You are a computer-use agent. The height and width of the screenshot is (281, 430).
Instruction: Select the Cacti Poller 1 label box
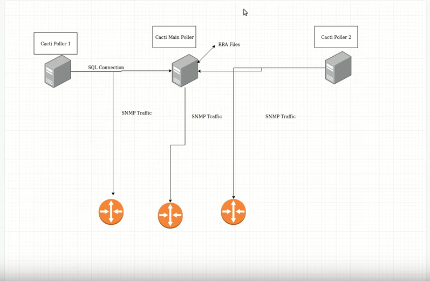56,43
